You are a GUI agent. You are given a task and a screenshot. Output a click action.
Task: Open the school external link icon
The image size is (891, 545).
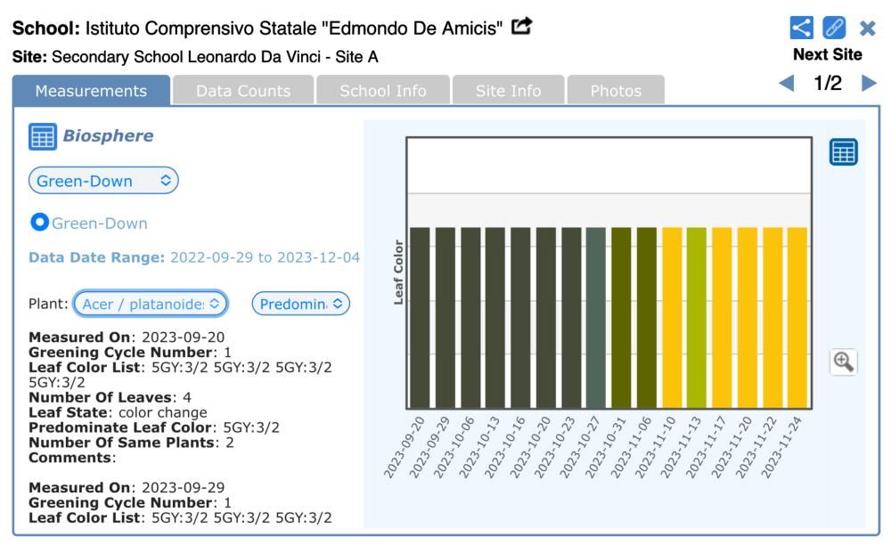524,27
